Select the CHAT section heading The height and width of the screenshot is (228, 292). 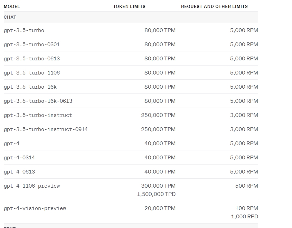[10, 17]
